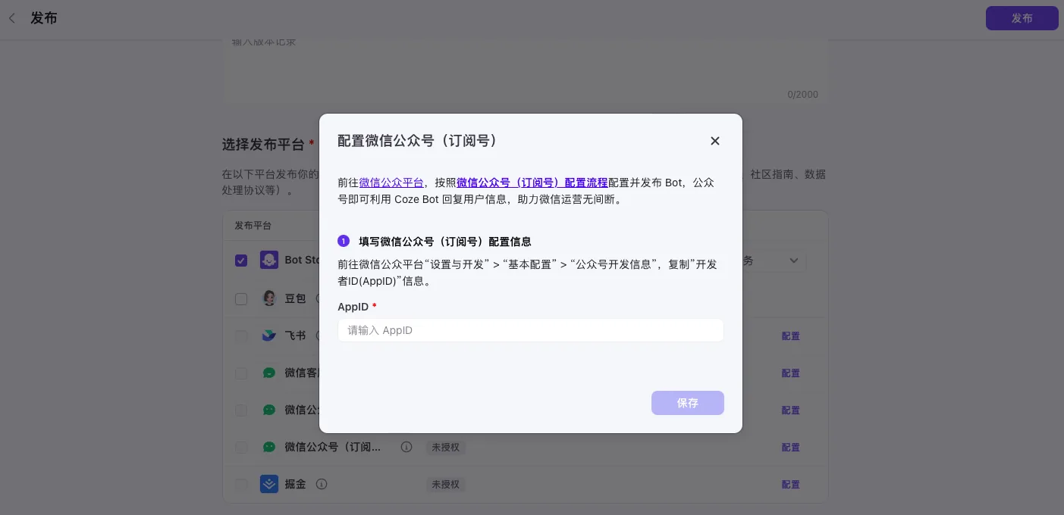Show info tooltip for 掘金

(322, 484)
